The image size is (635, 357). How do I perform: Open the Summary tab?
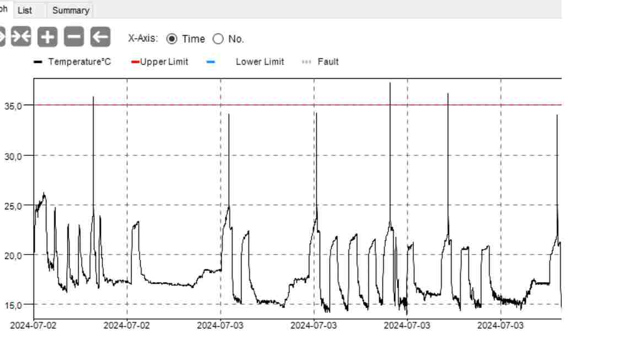(71, 10)
